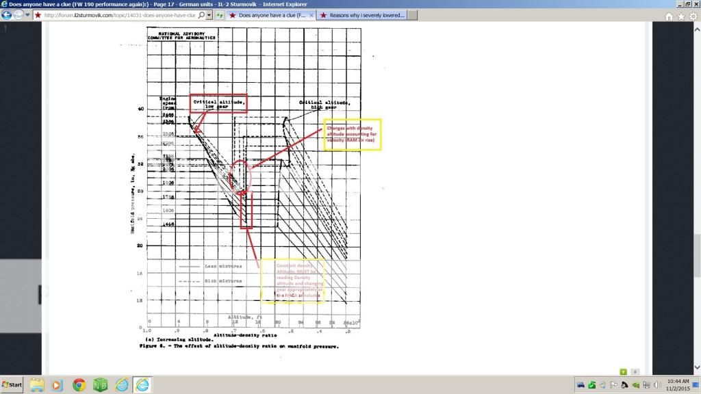Click the browser Back arrow button
Viewport: 701px width, 394px height.
[5, 14]
